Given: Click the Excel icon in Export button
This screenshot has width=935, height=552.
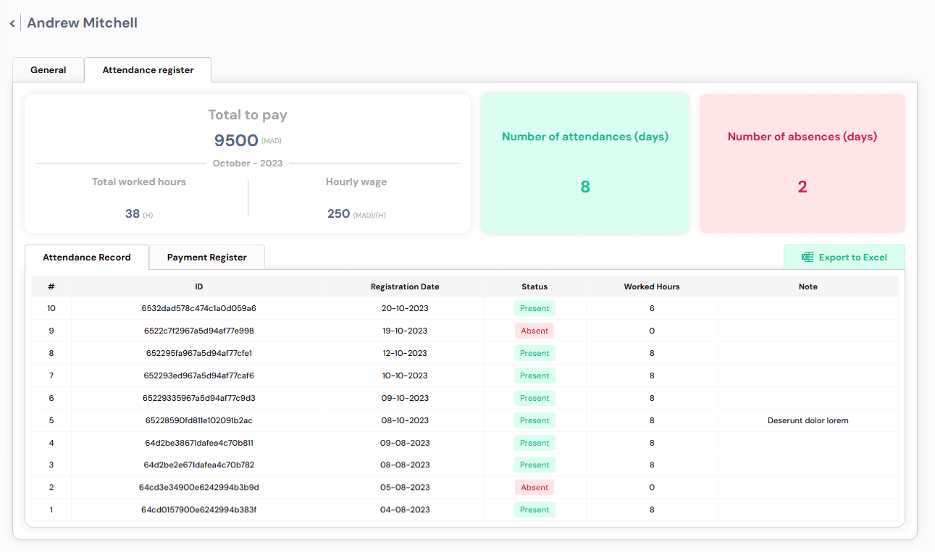Looking at the screenshot, I should [x=807, y=258].
